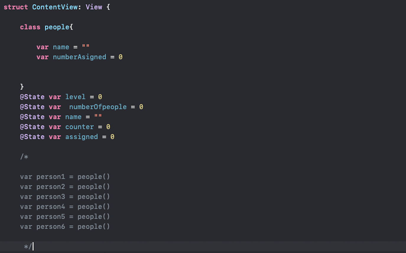Click the zero value after numberOfpeople

[x=141, y=107]
